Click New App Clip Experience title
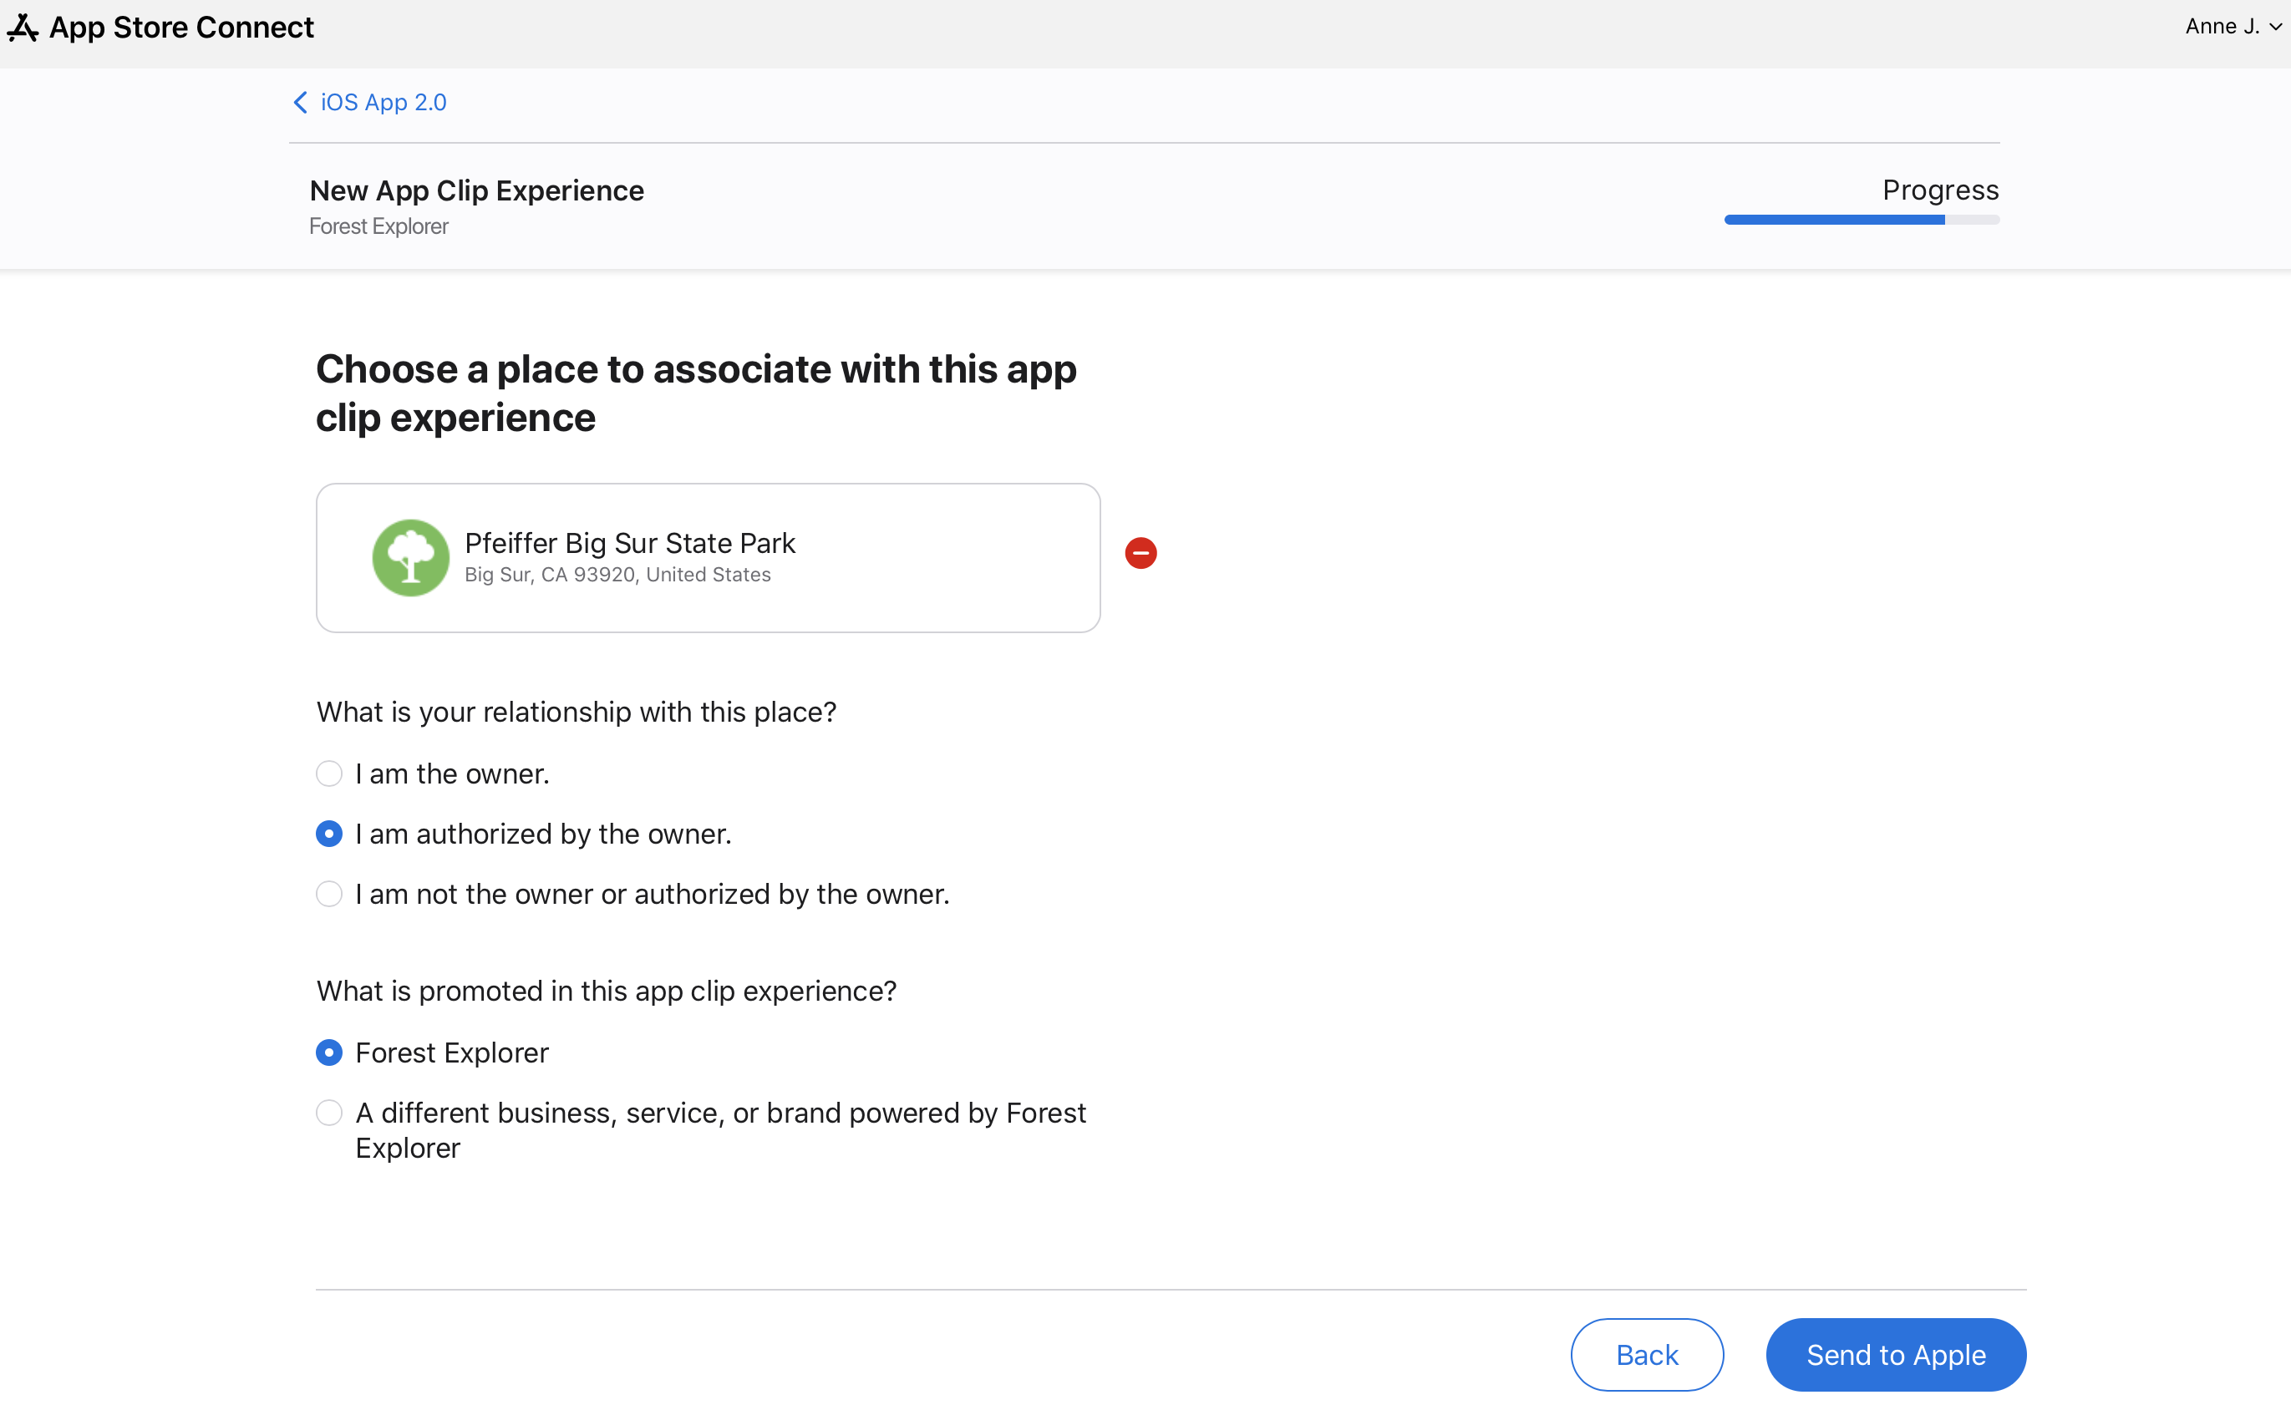Screen dimensions: 2291x1405 (x=476, y=190)
